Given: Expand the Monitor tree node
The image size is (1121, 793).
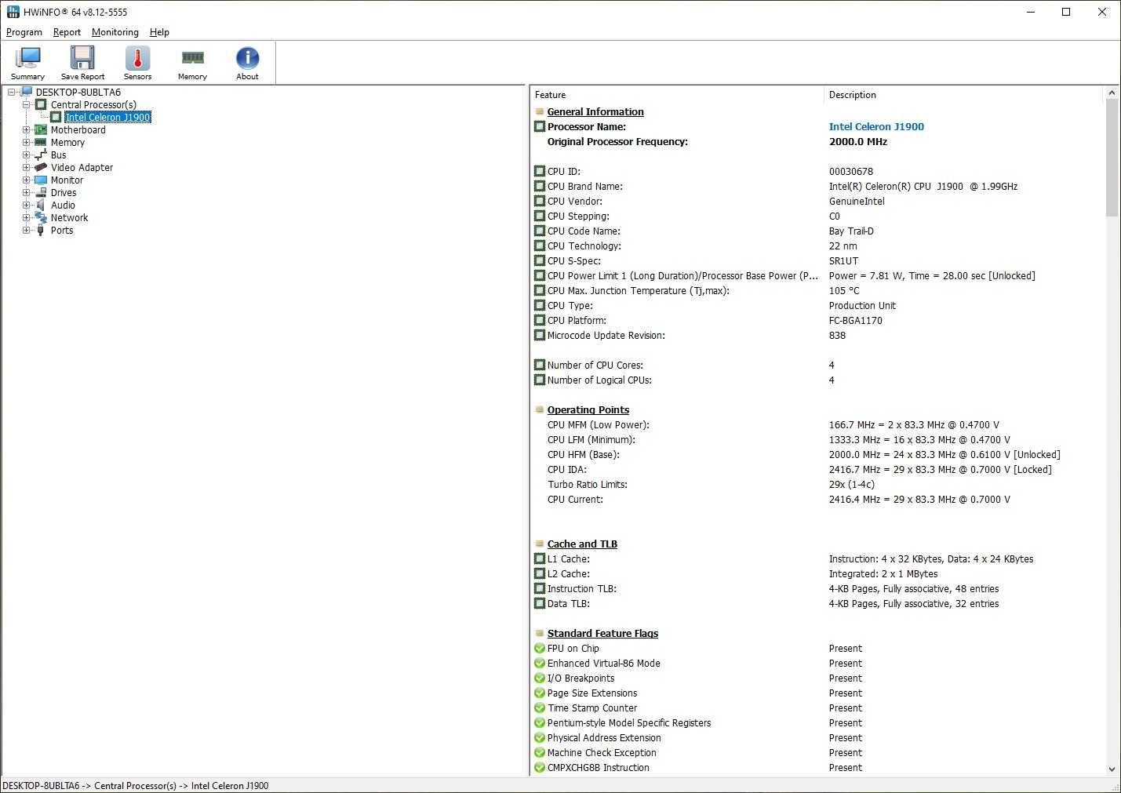Looking at the screenshot, I should (x=26, y=180).
